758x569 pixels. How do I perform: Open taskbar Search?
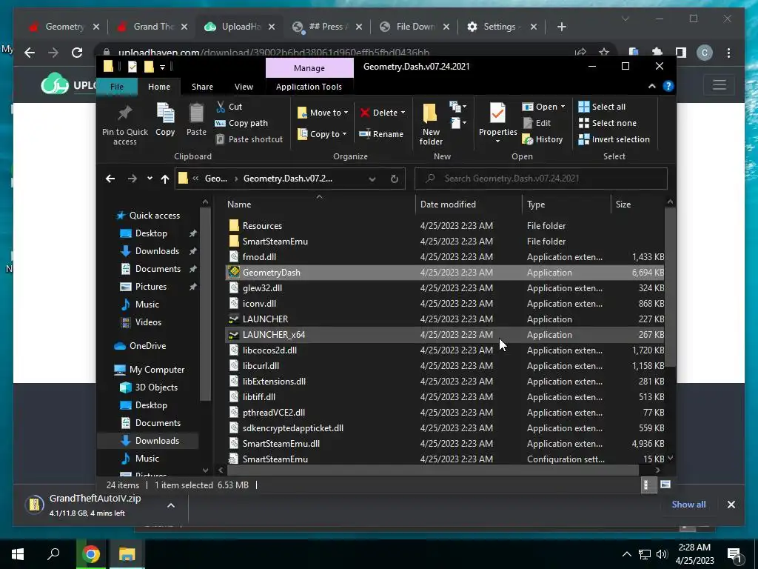pos(53,554)
